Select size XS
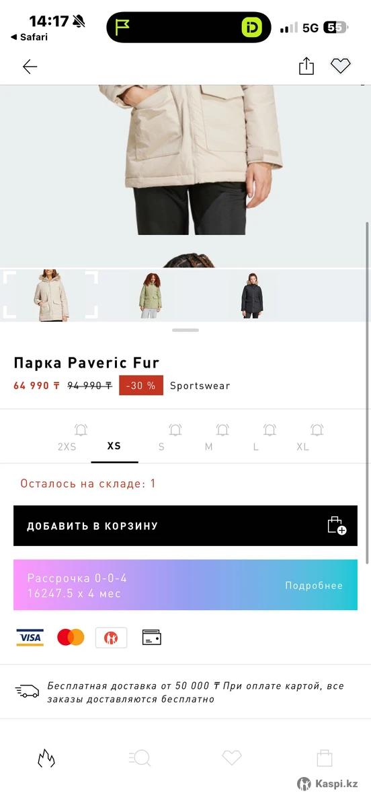This screenshot has width=371, height=808. coord(114,446)
